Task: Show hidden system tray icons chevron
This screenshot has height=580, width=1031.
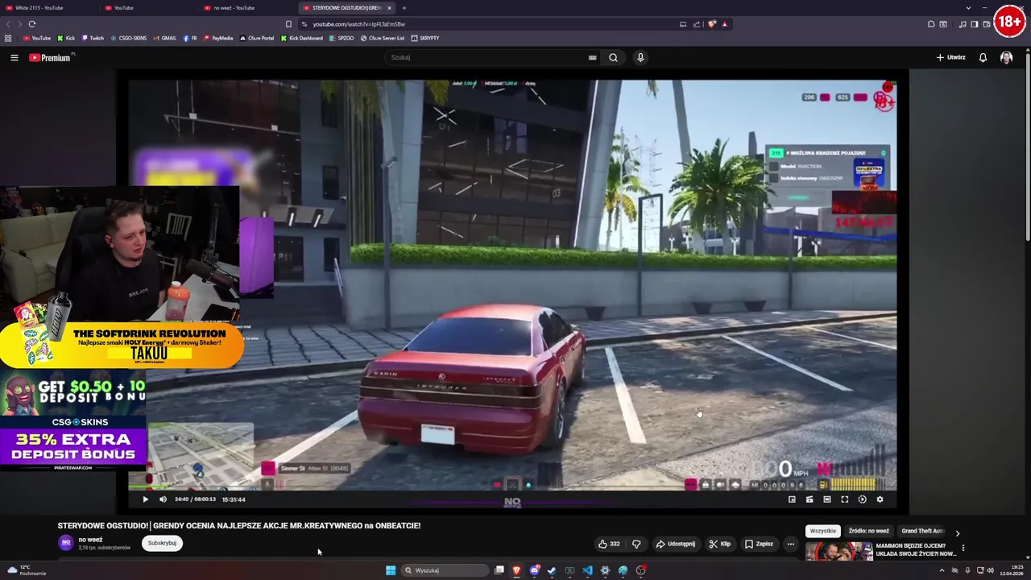Action: point(942,570)
